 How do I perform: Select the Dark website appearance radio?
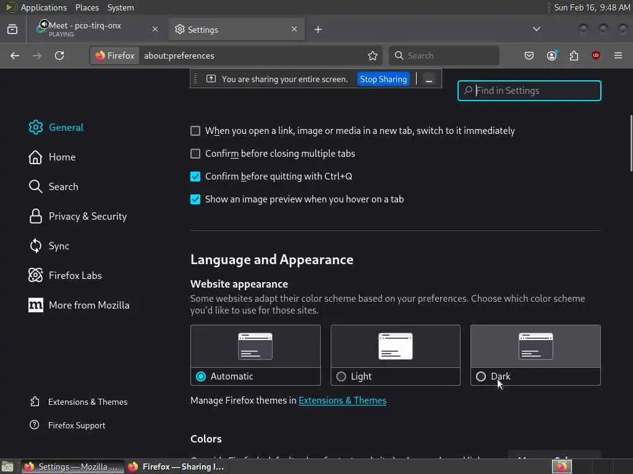(x=481, y=376)
